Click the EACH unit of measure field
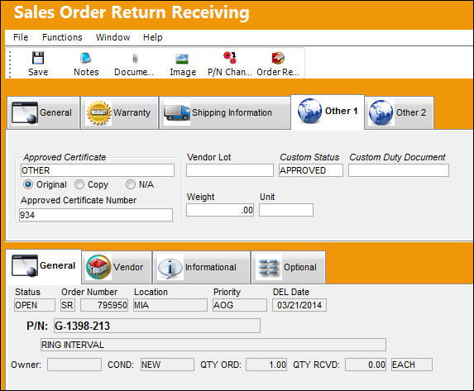 tap(412, 365)
